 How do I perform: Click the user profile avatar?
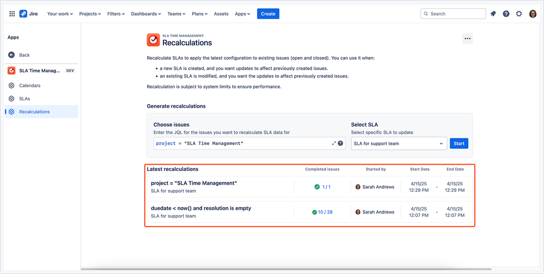pyautogui.click(x=533, y=14)
